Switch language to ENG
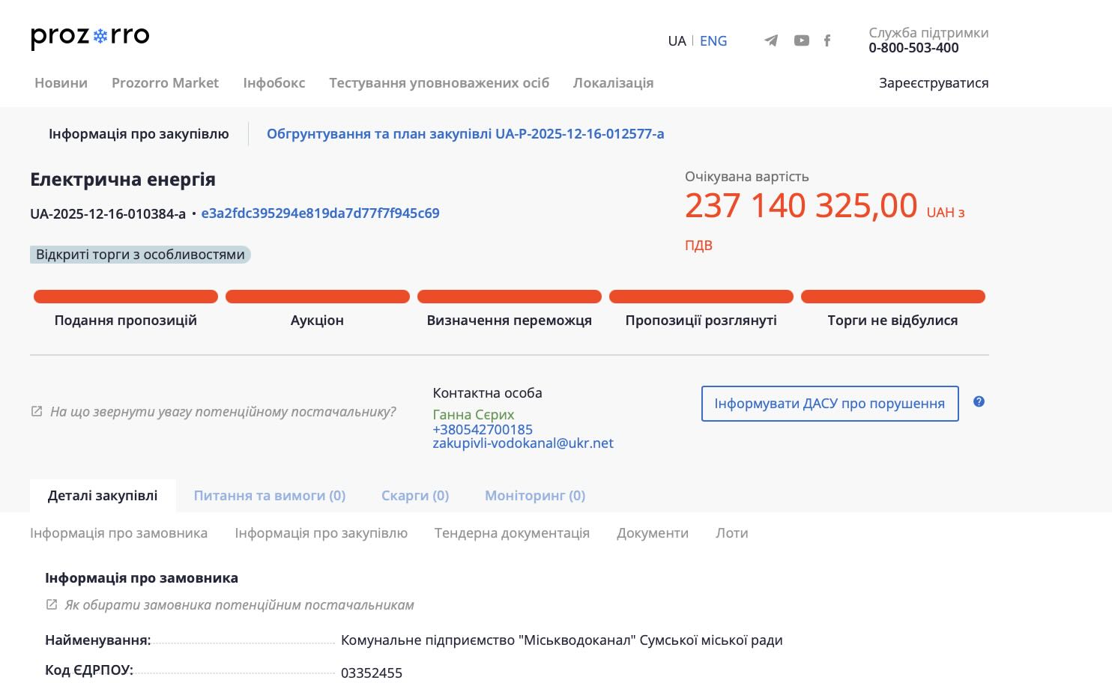Viewport: 1112px width, 692px height. [x=713, y=41]
